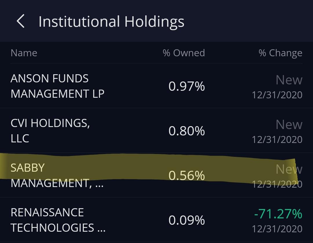Sort holdings by % Change column

point(281,53)
